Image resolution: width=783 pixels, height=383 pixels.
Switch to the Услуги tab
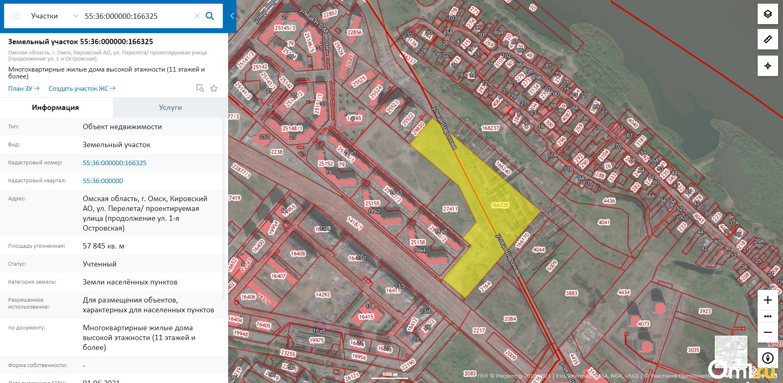point(170,108)
